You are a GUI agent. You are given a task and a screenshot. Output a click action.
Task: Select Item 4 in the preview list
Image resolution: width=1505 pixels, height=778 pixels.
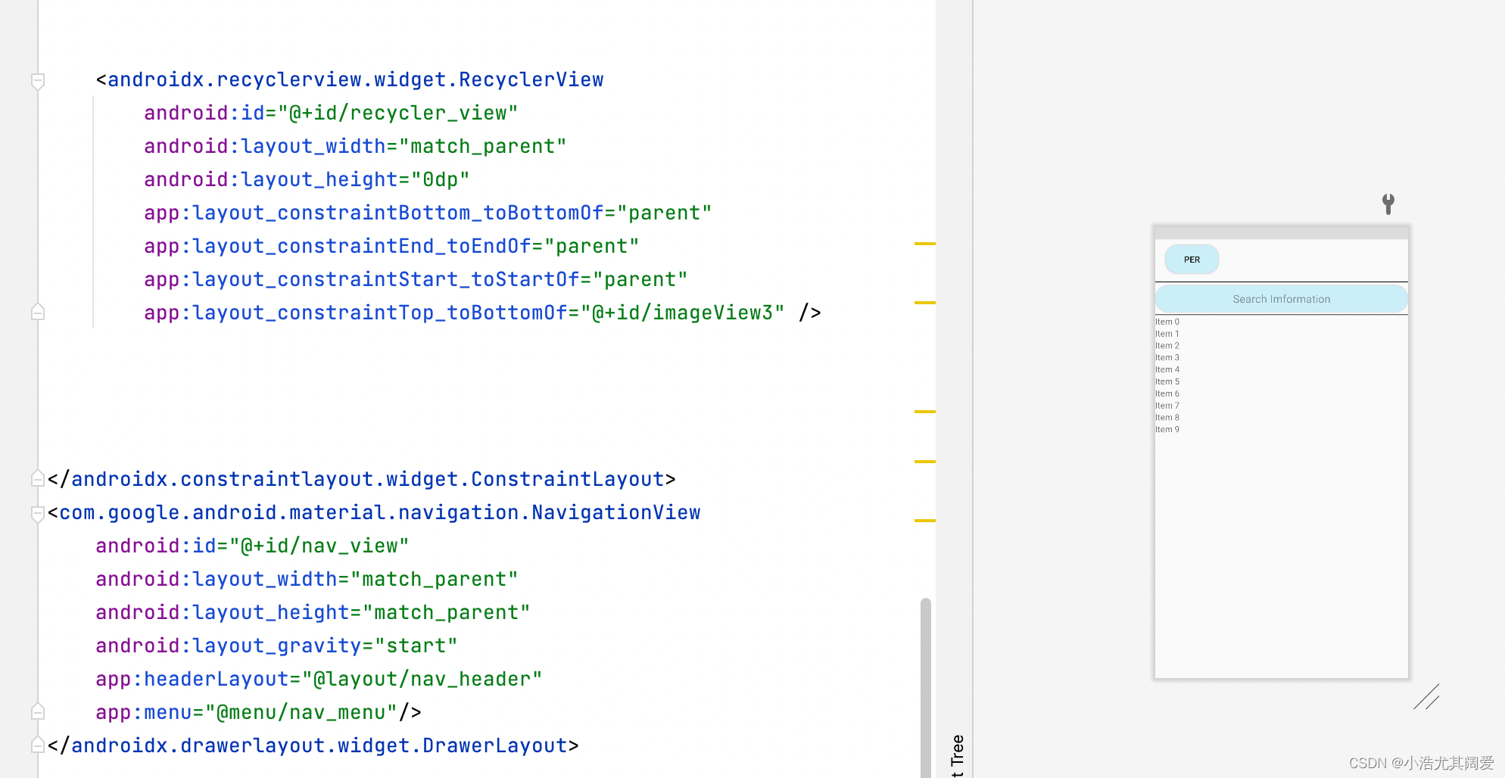click(1167, 369)
